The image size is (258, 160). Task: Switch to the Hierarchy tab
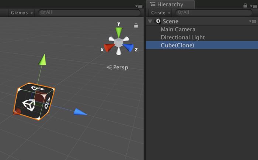tap(170, 4)
